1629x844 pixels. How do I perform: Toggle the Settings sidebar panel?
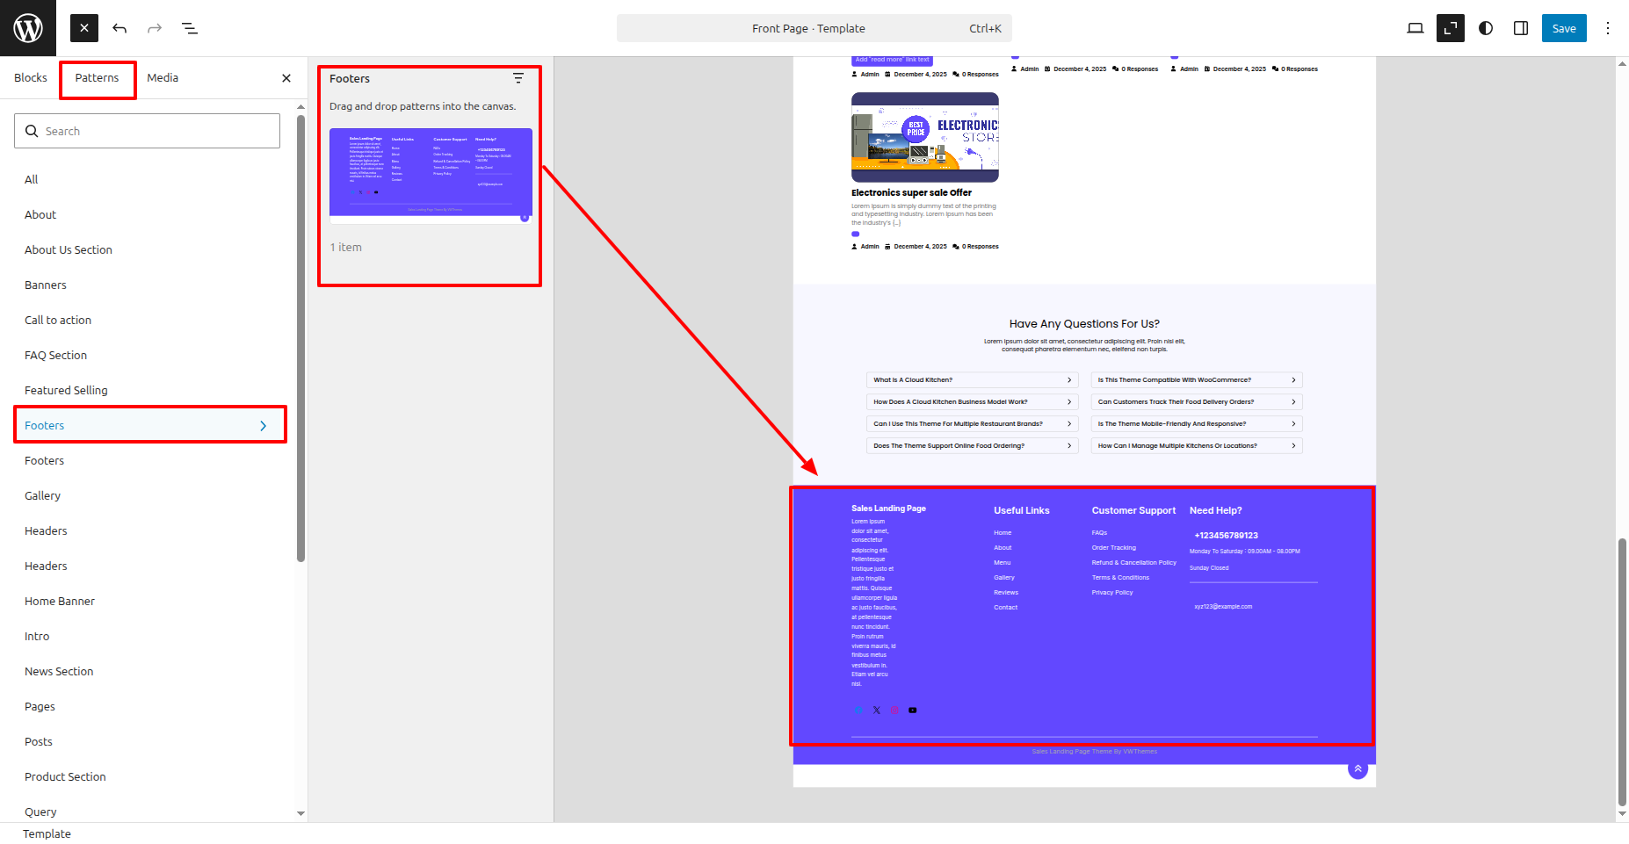click(1521, 28)
